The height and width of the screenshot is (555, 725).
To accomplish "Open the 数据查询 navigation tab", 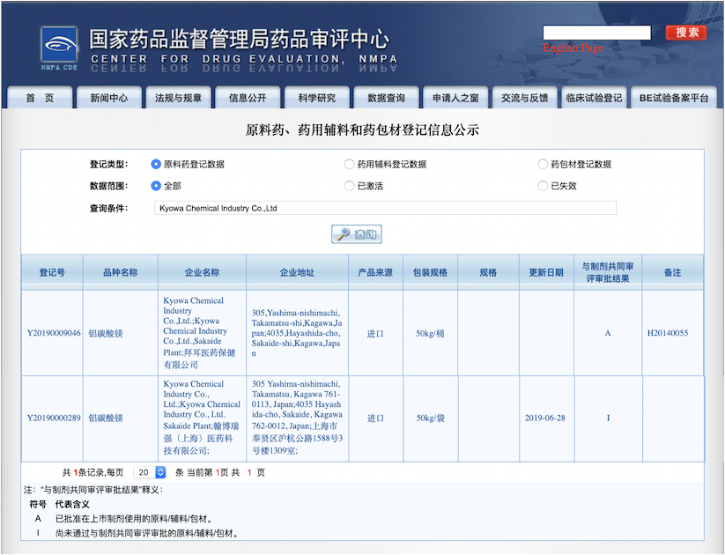I will (x=386, y=98).
